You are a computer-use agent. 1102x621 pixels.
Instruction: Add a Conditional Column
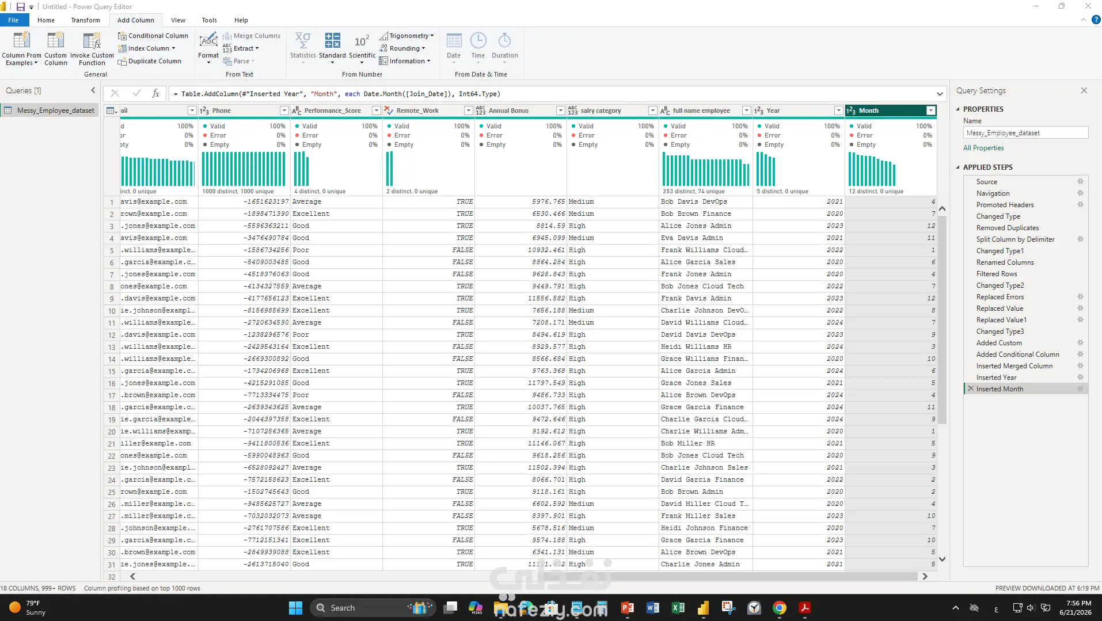coord(153,36)
